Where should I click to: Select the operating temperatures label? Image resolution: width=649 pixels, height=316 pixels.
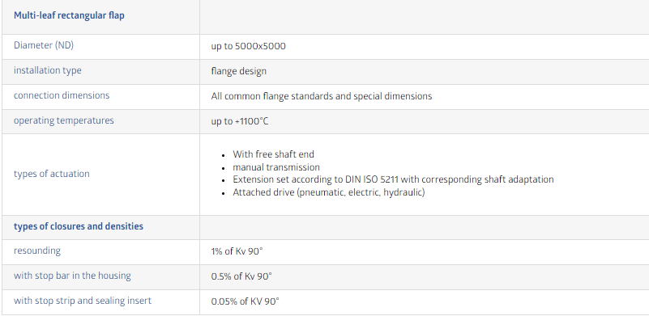pyautogui.click(x=63, y=120)
